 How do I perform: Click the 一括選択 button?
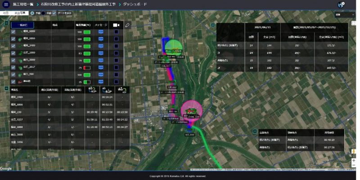(x=22, y=25)
